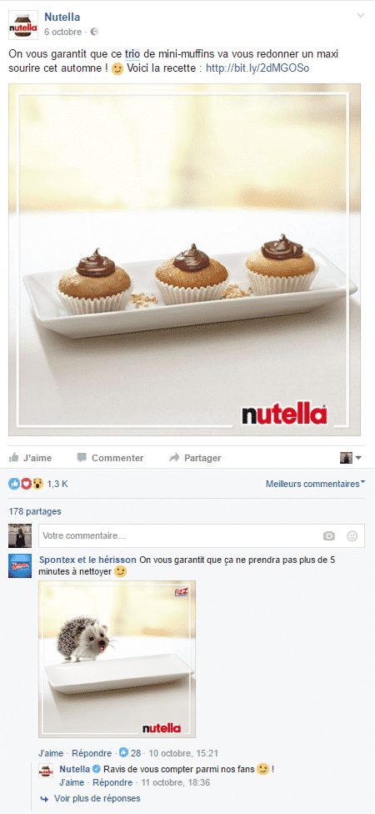This screenshot has height=814, width=375.
Task: Open the hedgehog comment image
Action: tap(117, 660)
